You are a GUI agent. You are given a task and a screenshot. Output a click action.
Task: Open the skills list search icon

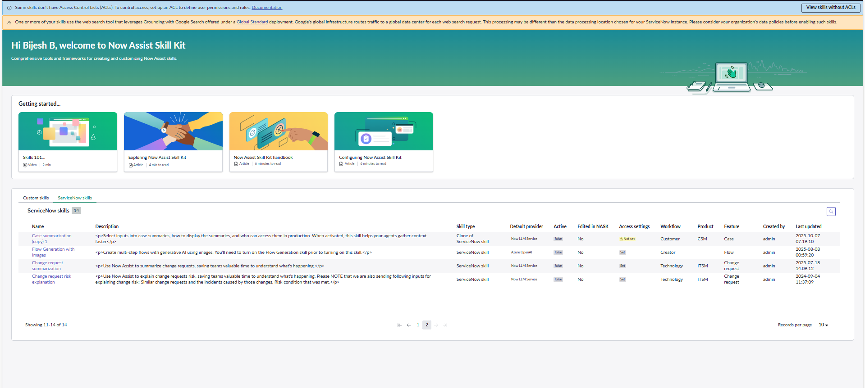tap(831, 212)
